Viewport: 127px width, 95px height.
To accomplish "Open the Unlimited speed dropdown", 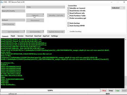I will [118, 8].
